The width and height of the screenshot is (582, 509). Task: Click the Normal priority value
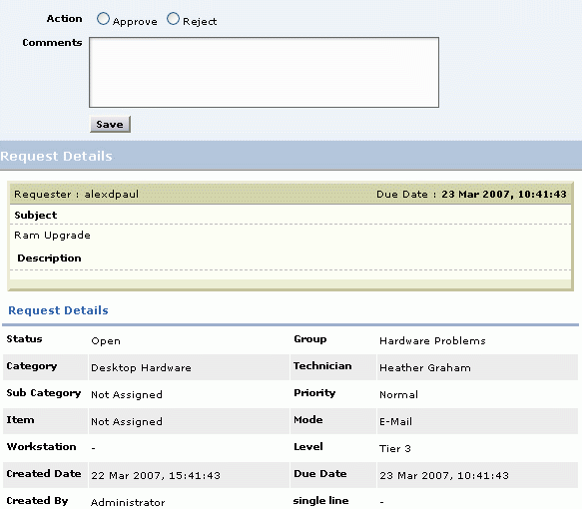pyautogui.click(x=398, y=394)
